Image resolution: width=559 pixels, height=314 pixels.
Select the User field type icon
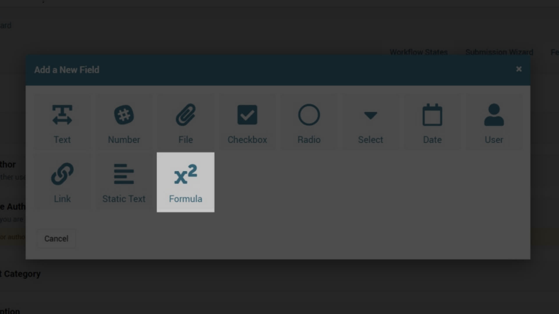click(494, 115)
